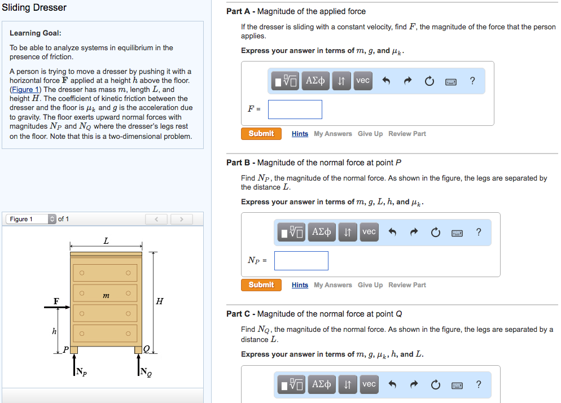
Task: Click vec button in Part B toolbar
Action: click(x=369, y=233)
